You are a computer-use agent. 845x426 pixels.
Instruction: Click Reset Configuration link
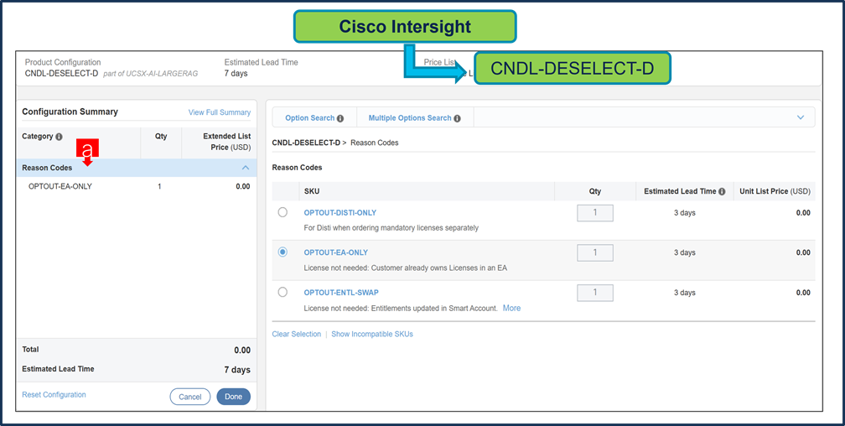[54, 395]
